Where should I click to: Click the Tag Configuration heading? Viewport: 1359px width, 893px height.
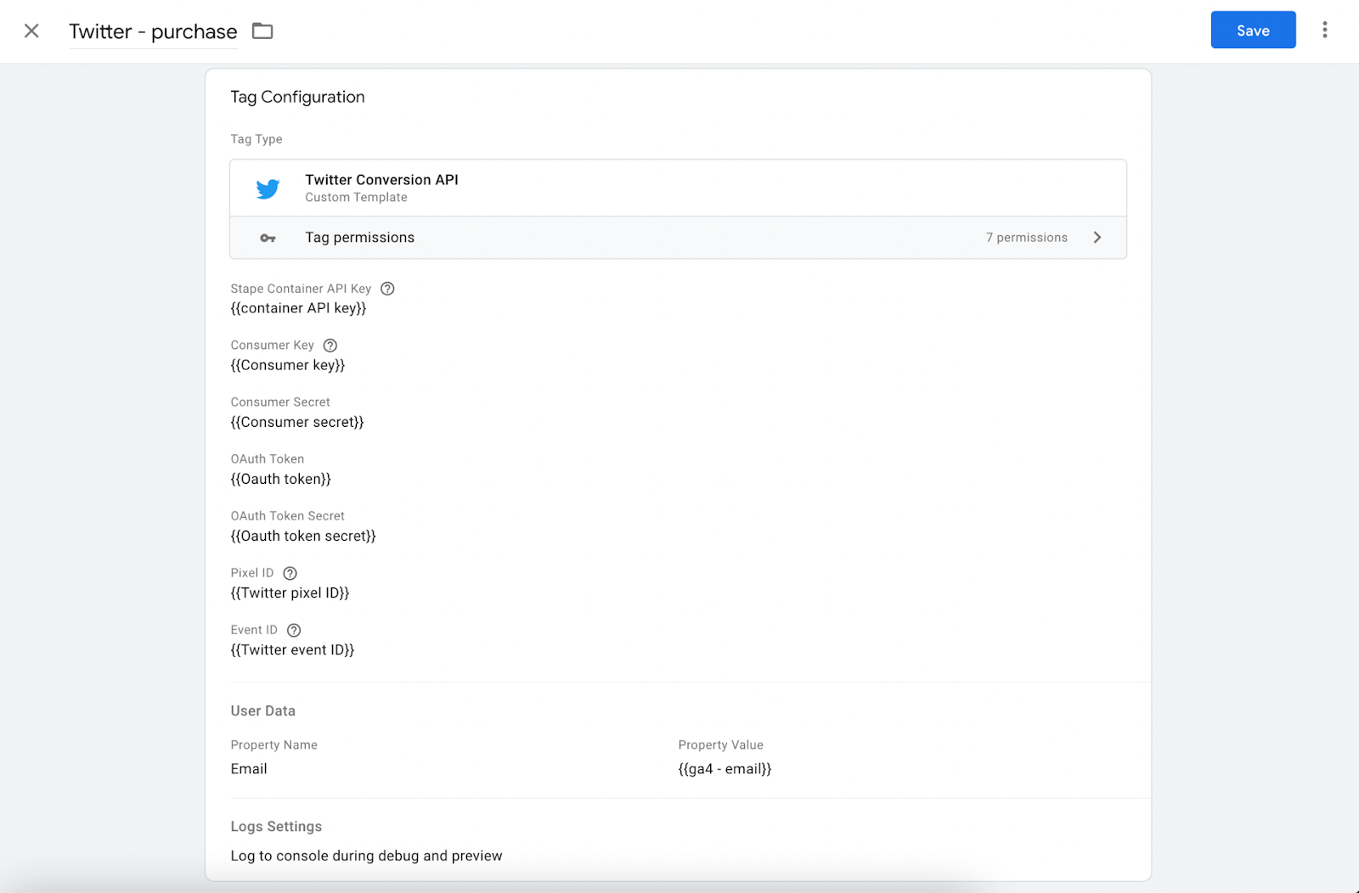click(297, 97)
